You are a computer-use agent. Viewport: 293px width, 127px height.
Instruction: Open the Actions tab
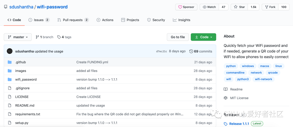coord(105,20)
